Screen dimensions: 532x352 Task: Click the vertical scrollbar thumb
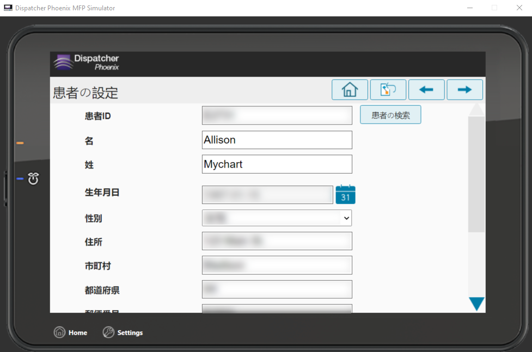coord(476,174)
